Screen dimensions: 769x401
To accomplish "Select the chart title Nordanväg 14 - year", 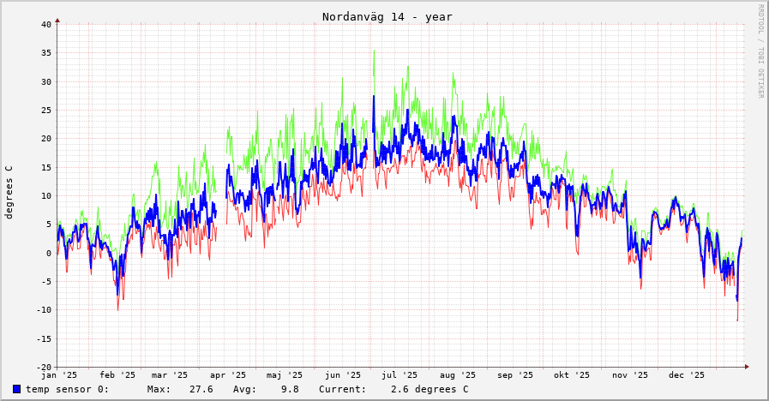I will pyautogui.click(x=387, y=16).
